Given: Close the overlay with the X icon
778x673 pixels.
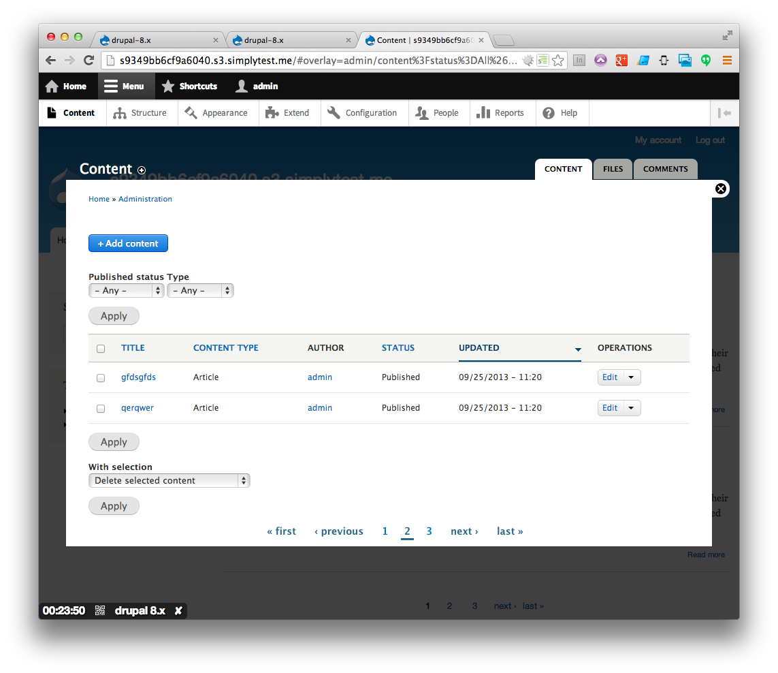Looking at the screenshot, I should coord(720,189).
